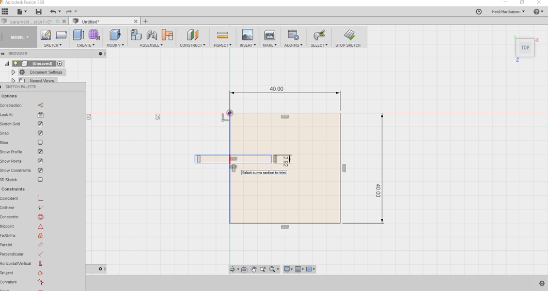Uncheck the Show Constraints checkbox

coord(40,170)
